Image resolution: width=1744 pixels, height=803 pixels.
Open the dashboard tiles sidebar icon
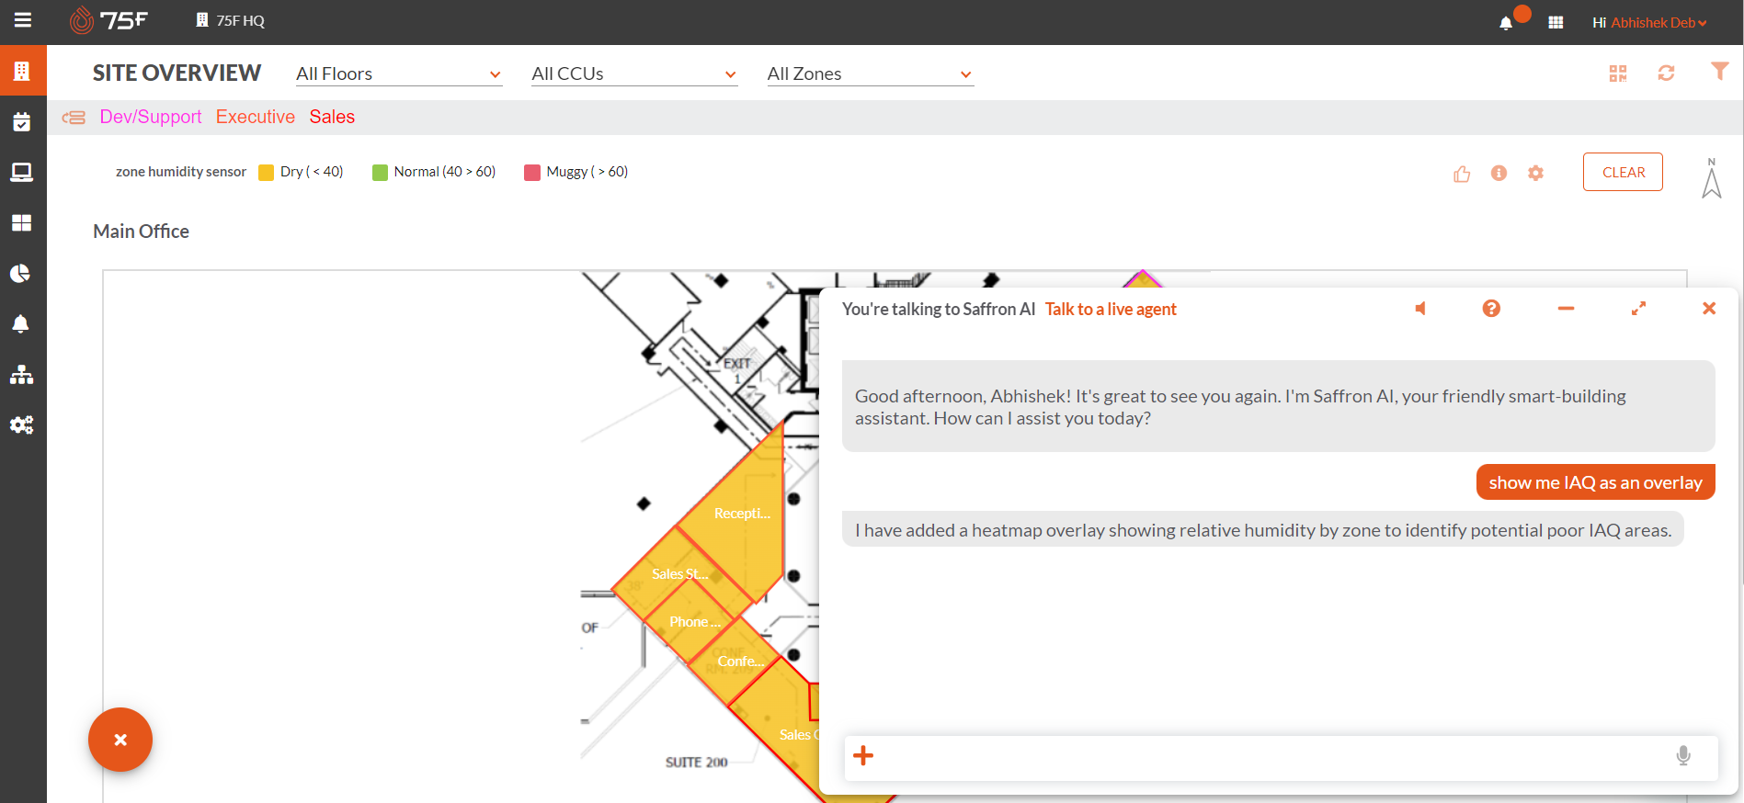pos(22,222)
